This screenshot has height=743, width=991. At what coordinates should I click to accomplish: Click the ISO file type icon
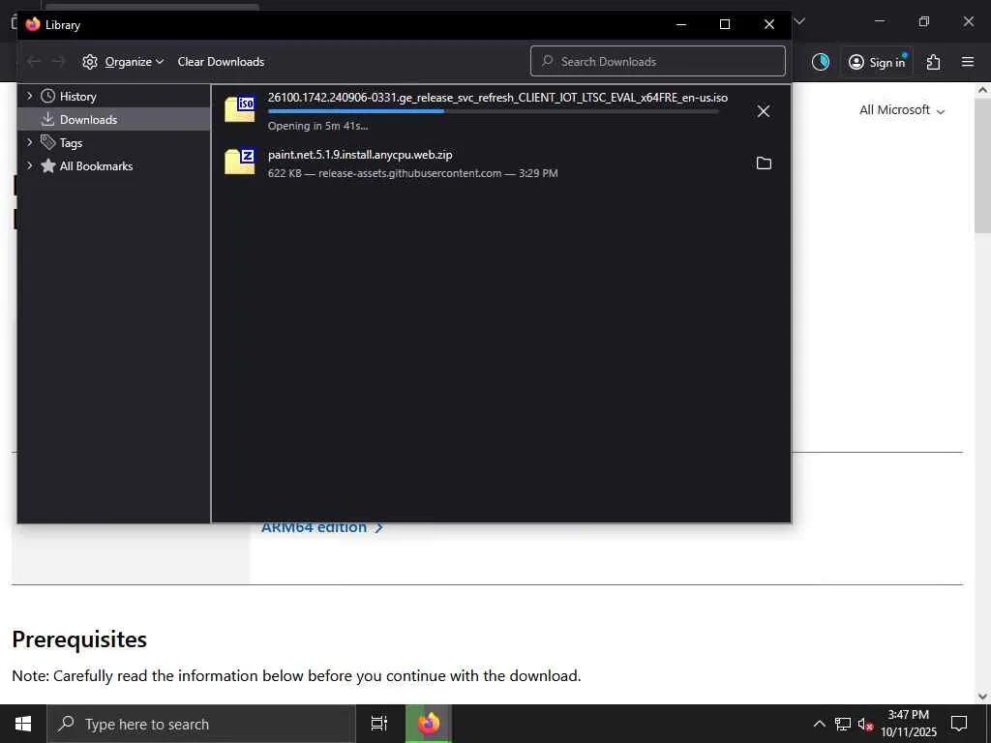pyautogui.click(x=240, y=108)
